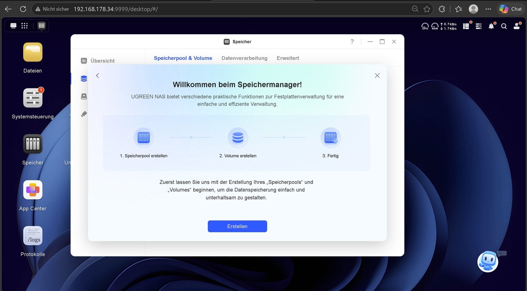Open the notification bell
The image size is (527, 291).
point(491,26)
